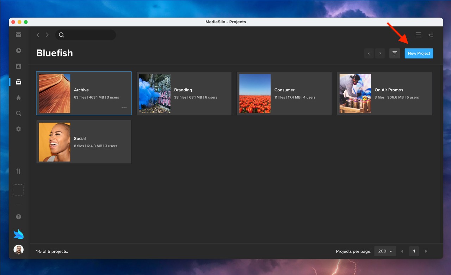Open the Archive project thumbnail
Viewport: 451px width, 275px height.
point(55,93)
